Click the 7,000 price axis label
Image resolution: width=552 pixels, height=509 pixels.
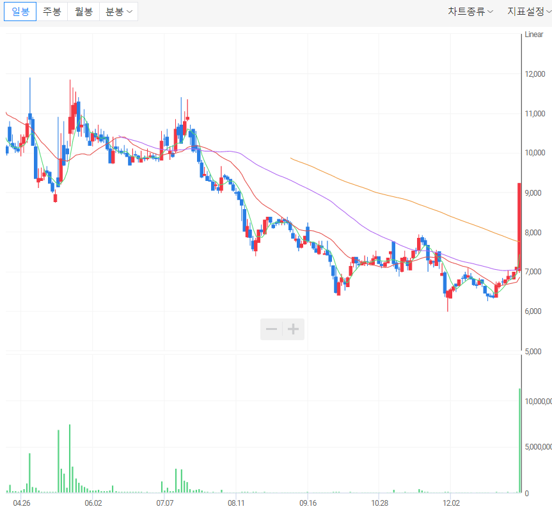[x=533, y=272]
